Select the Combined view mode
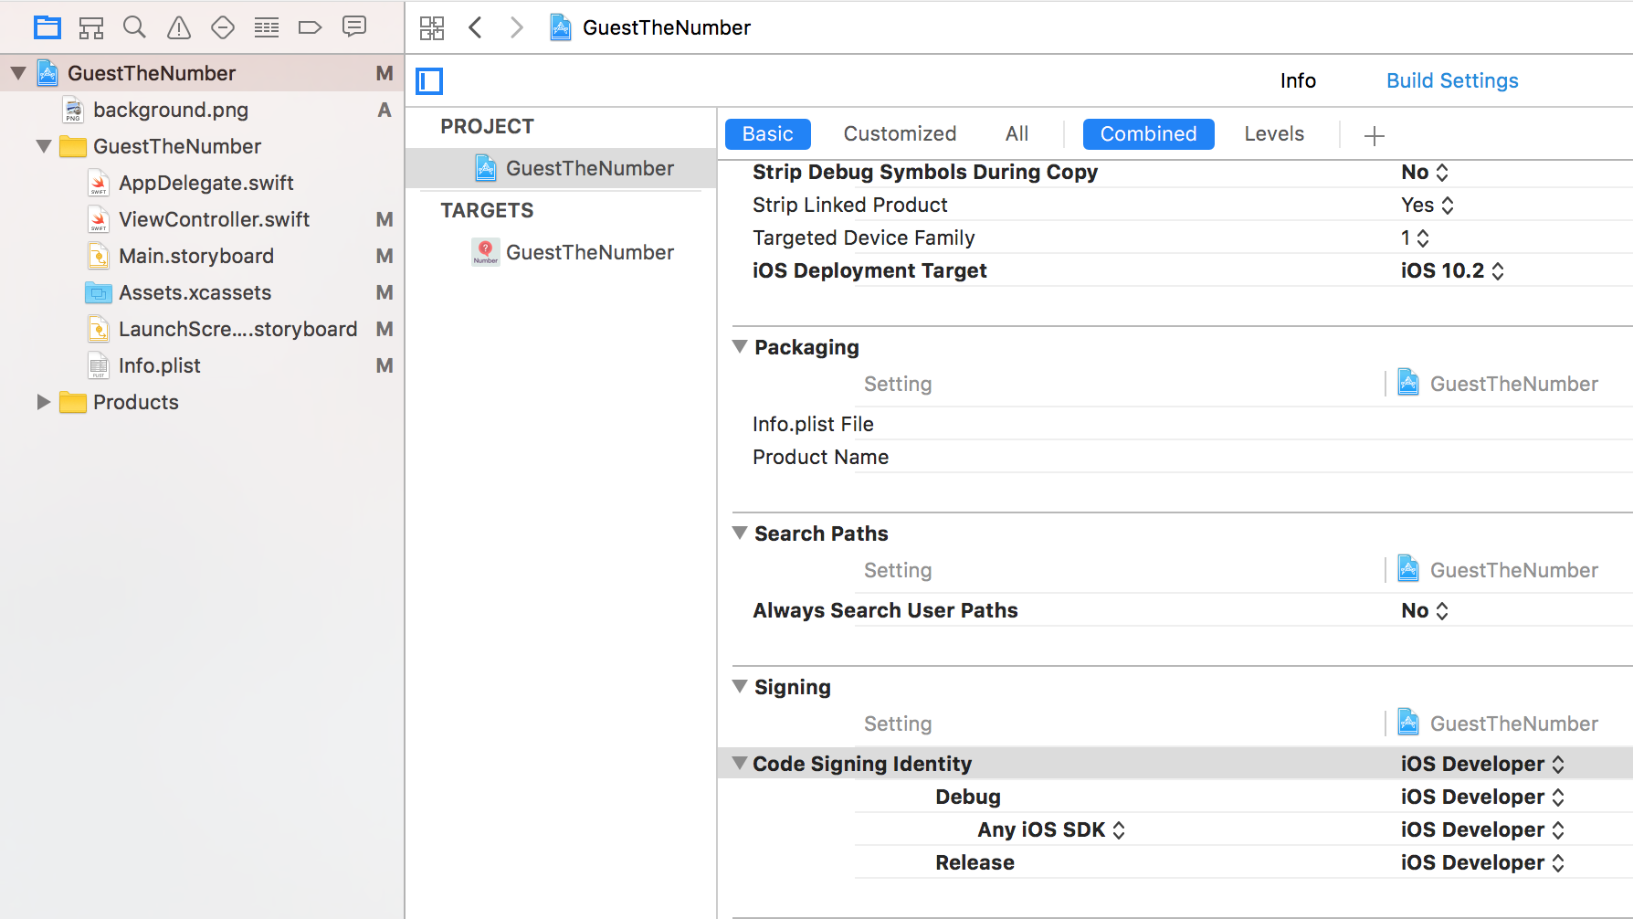 click(x=1148, y=133)
